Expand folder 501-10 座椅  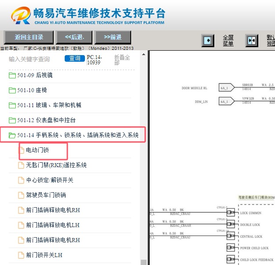point(32,90)
